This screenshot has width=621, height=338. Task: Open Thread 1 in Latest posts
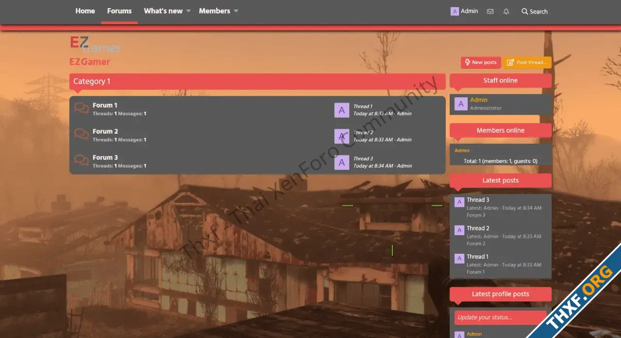point(477,257)
